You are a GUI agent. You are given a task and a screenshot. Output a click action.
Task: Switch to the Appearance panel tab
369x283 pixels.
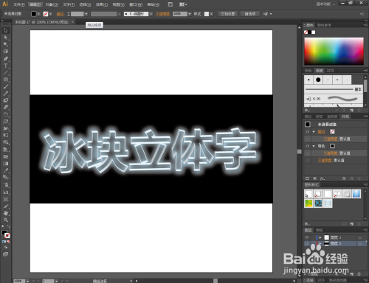pos(345,116)
